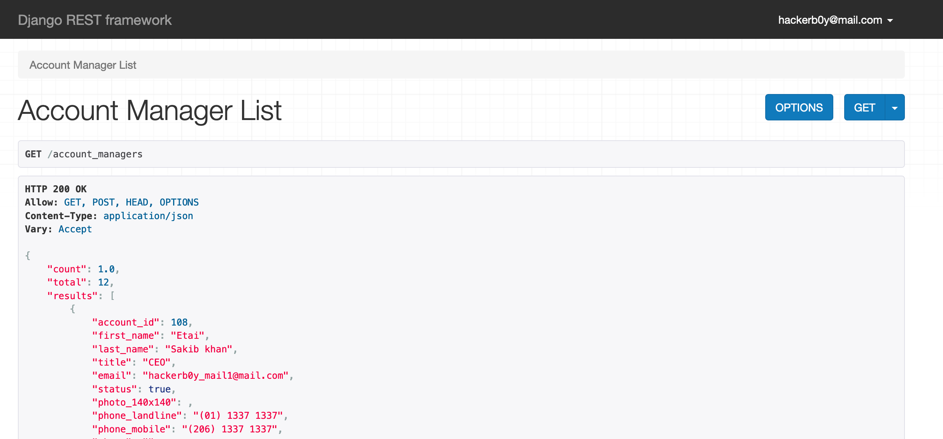Click the Allow header methods list
943x439 pixels.
(x=131, y=202)
